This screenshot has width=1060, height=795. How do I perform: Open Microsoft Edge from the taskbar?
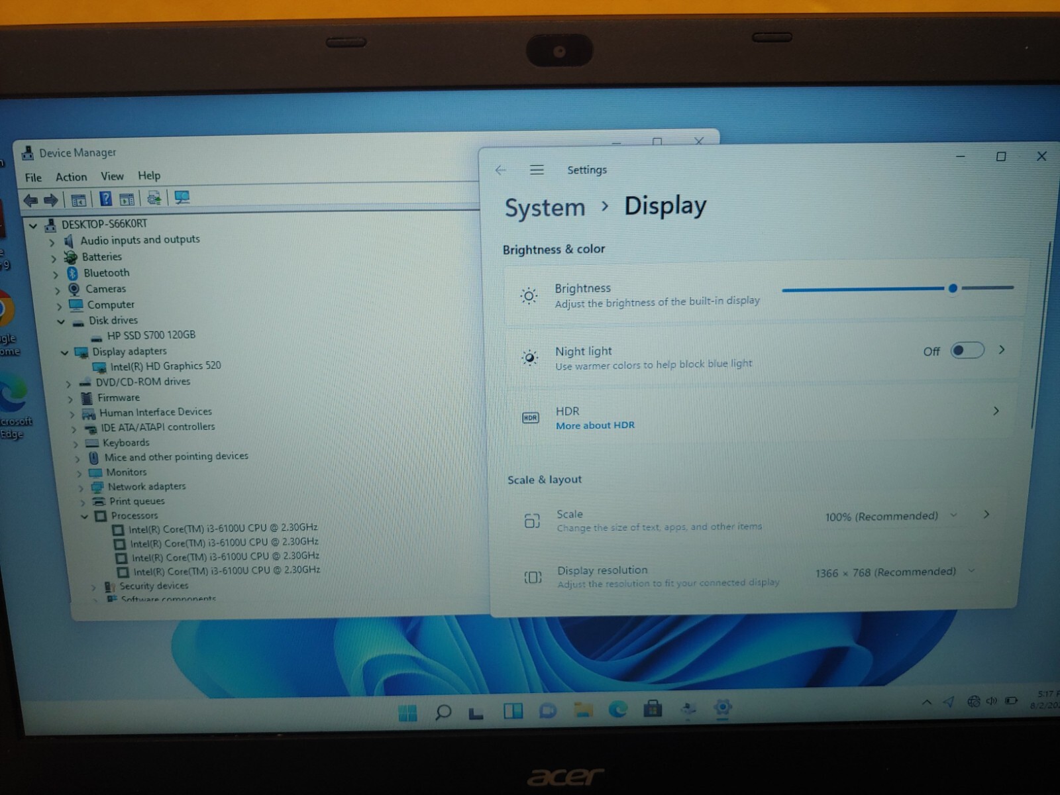point(618,710)
